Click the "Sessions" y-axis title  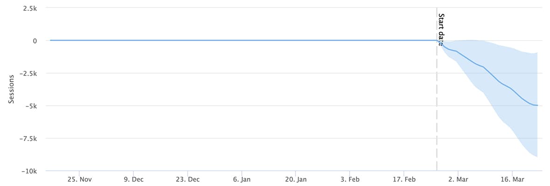click(x=11, y=89)
